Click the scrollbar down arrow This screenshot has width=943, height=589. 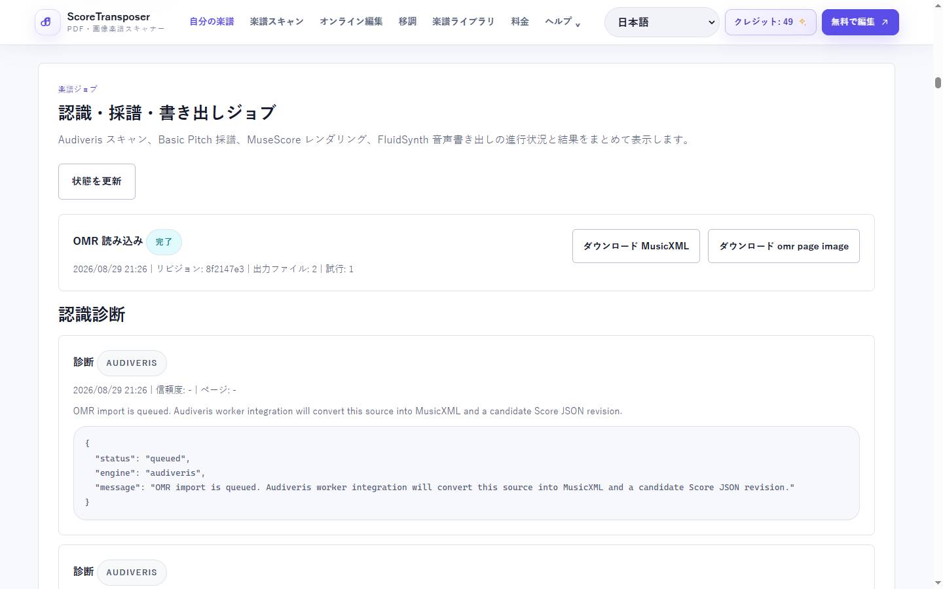tap(938, 582)
